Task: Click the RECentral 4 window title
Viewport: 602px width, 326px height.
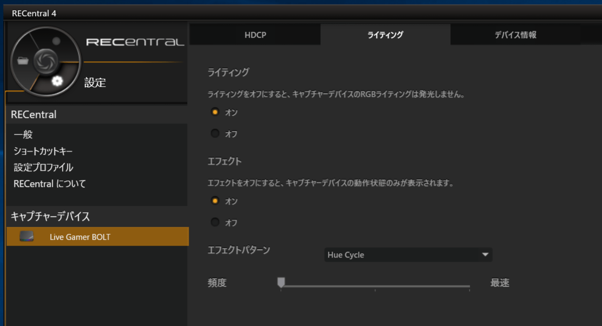Action: point(34,13)
